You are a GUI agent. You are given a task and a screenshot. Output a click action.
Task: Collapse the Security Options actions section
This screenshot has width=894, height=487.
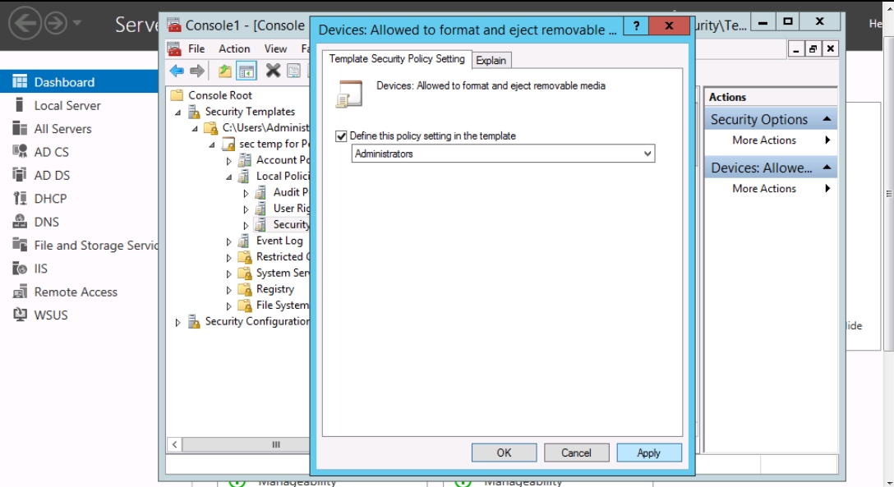pos(827,120)
